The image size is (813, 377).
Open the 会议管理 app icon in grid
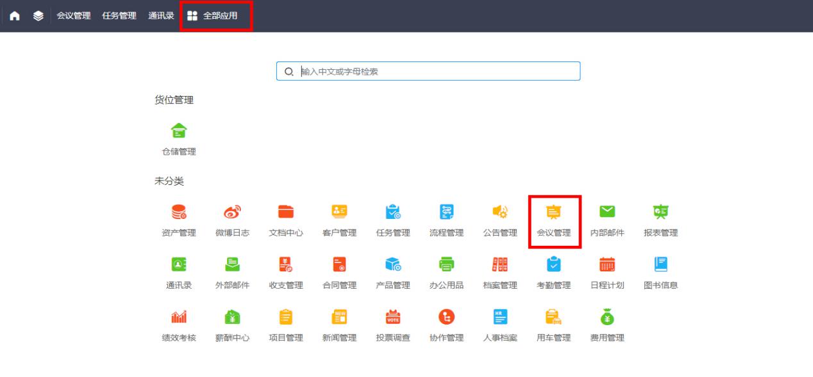click(553, 213)
